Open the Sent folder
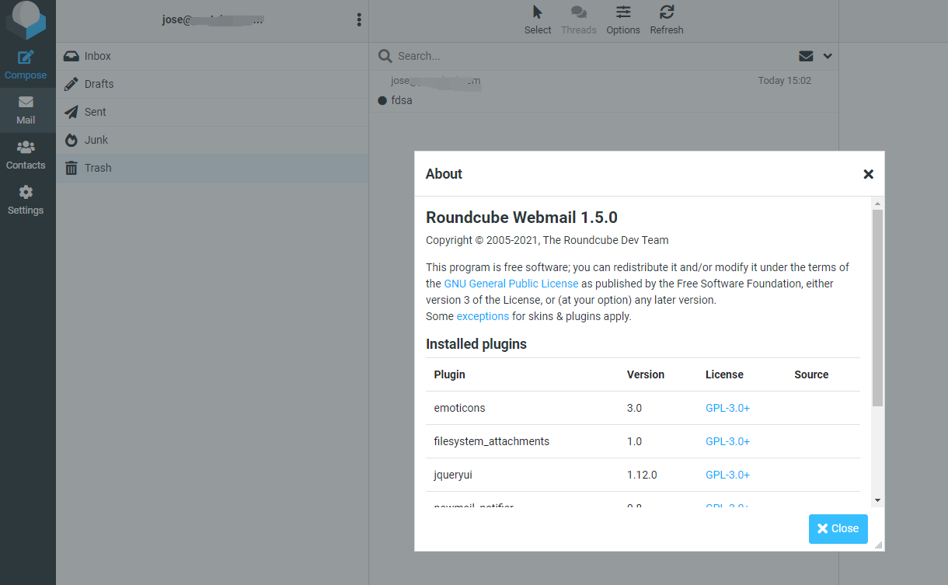948x585 pixels. pos(96,112)
